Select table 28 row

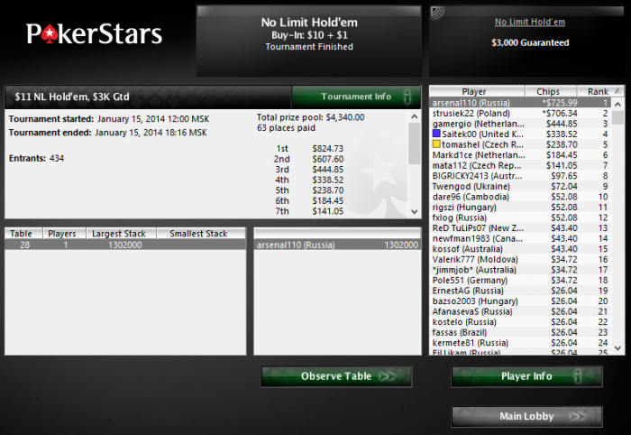click(x=125, y=245)
